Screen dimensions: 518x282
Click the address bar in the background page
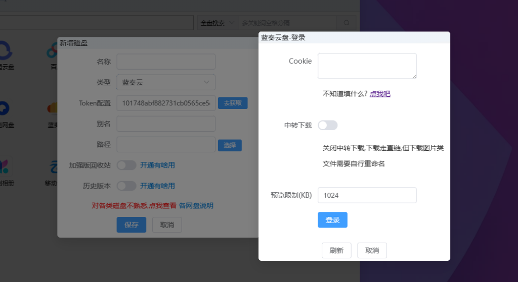(97, 23)
